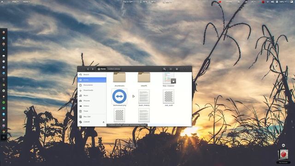
Task: Go back in the file manager
Action: pos(88,69)
